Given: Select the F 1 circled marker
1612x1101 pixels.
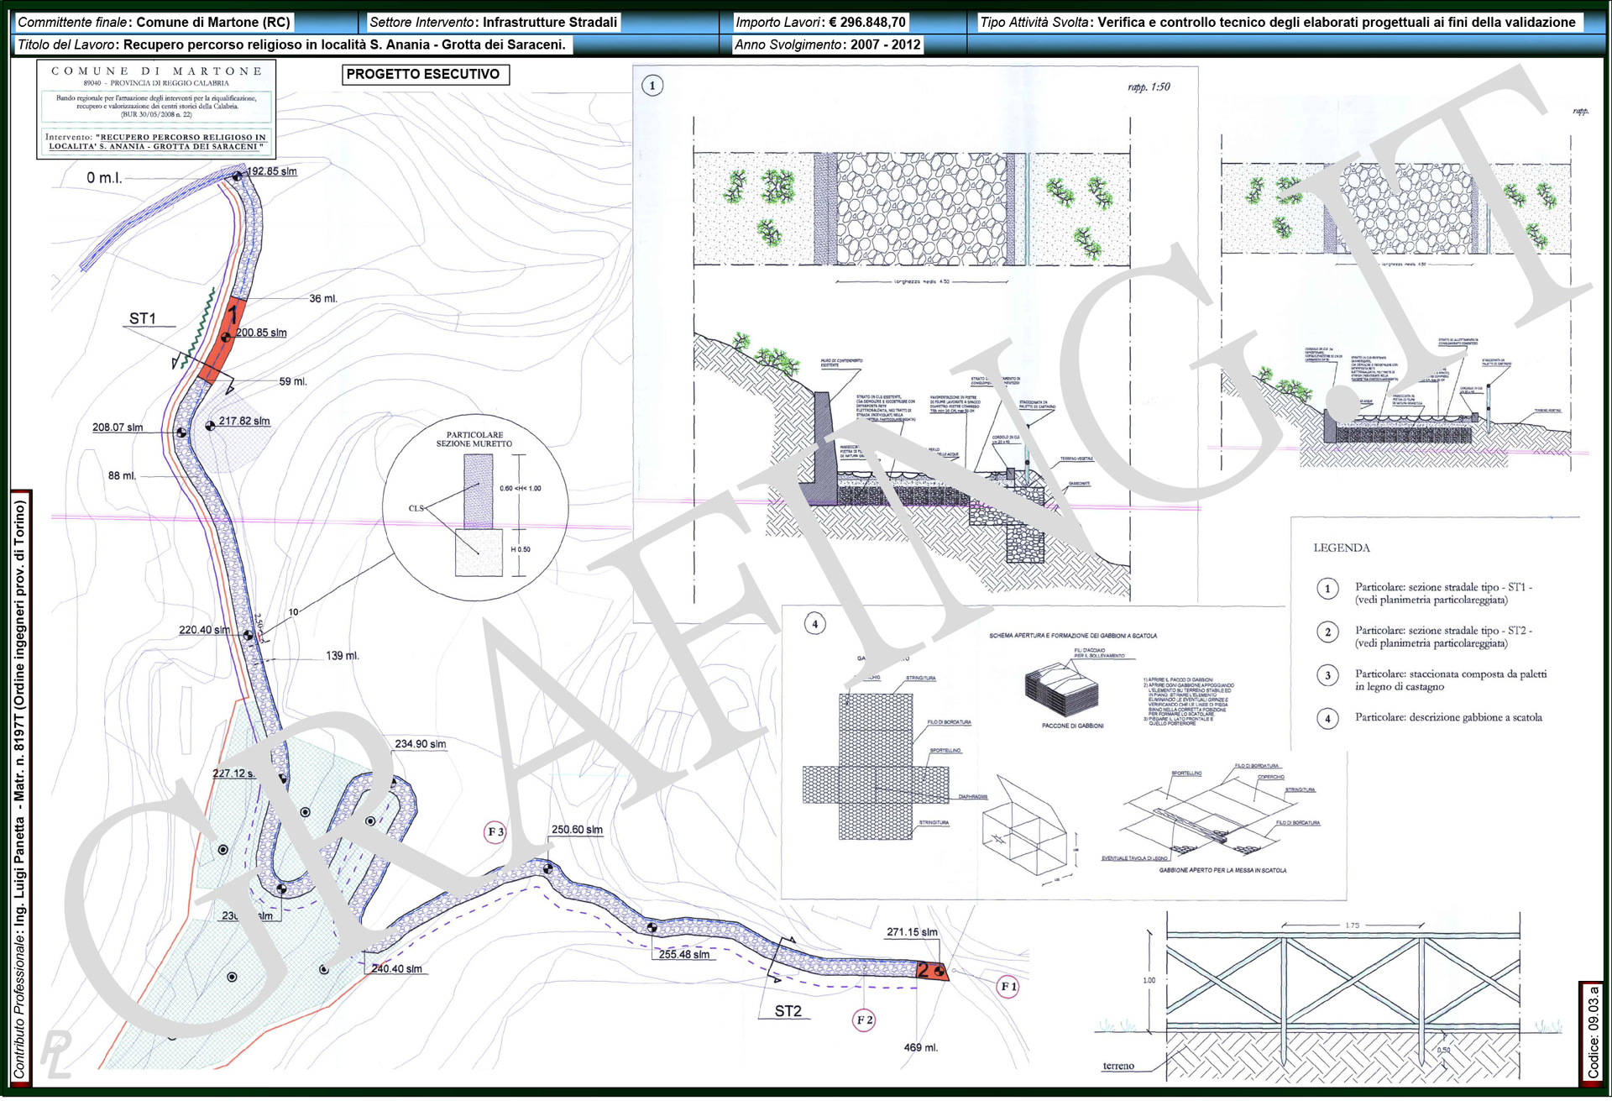Looking at the screenshot, I should 1008,987.
